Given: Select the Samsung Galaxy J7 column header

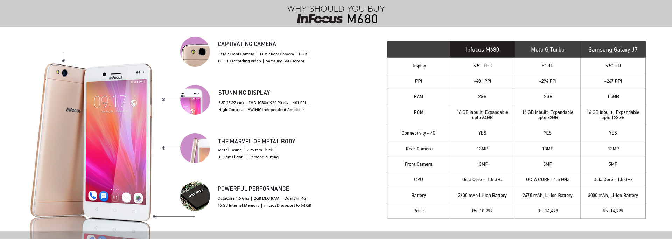Looking at the screenshot, I should point(613,49).
